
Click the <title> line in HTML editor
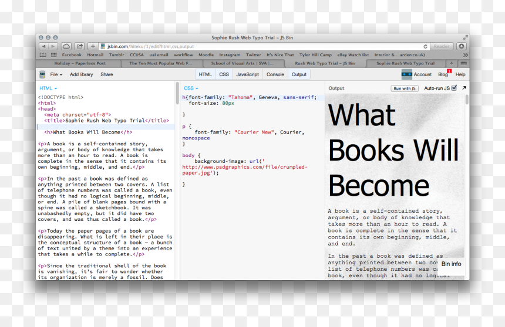click(x=106, y=121)
